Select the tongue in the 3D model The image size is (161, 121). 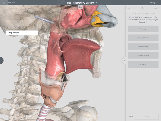(80, 53)
